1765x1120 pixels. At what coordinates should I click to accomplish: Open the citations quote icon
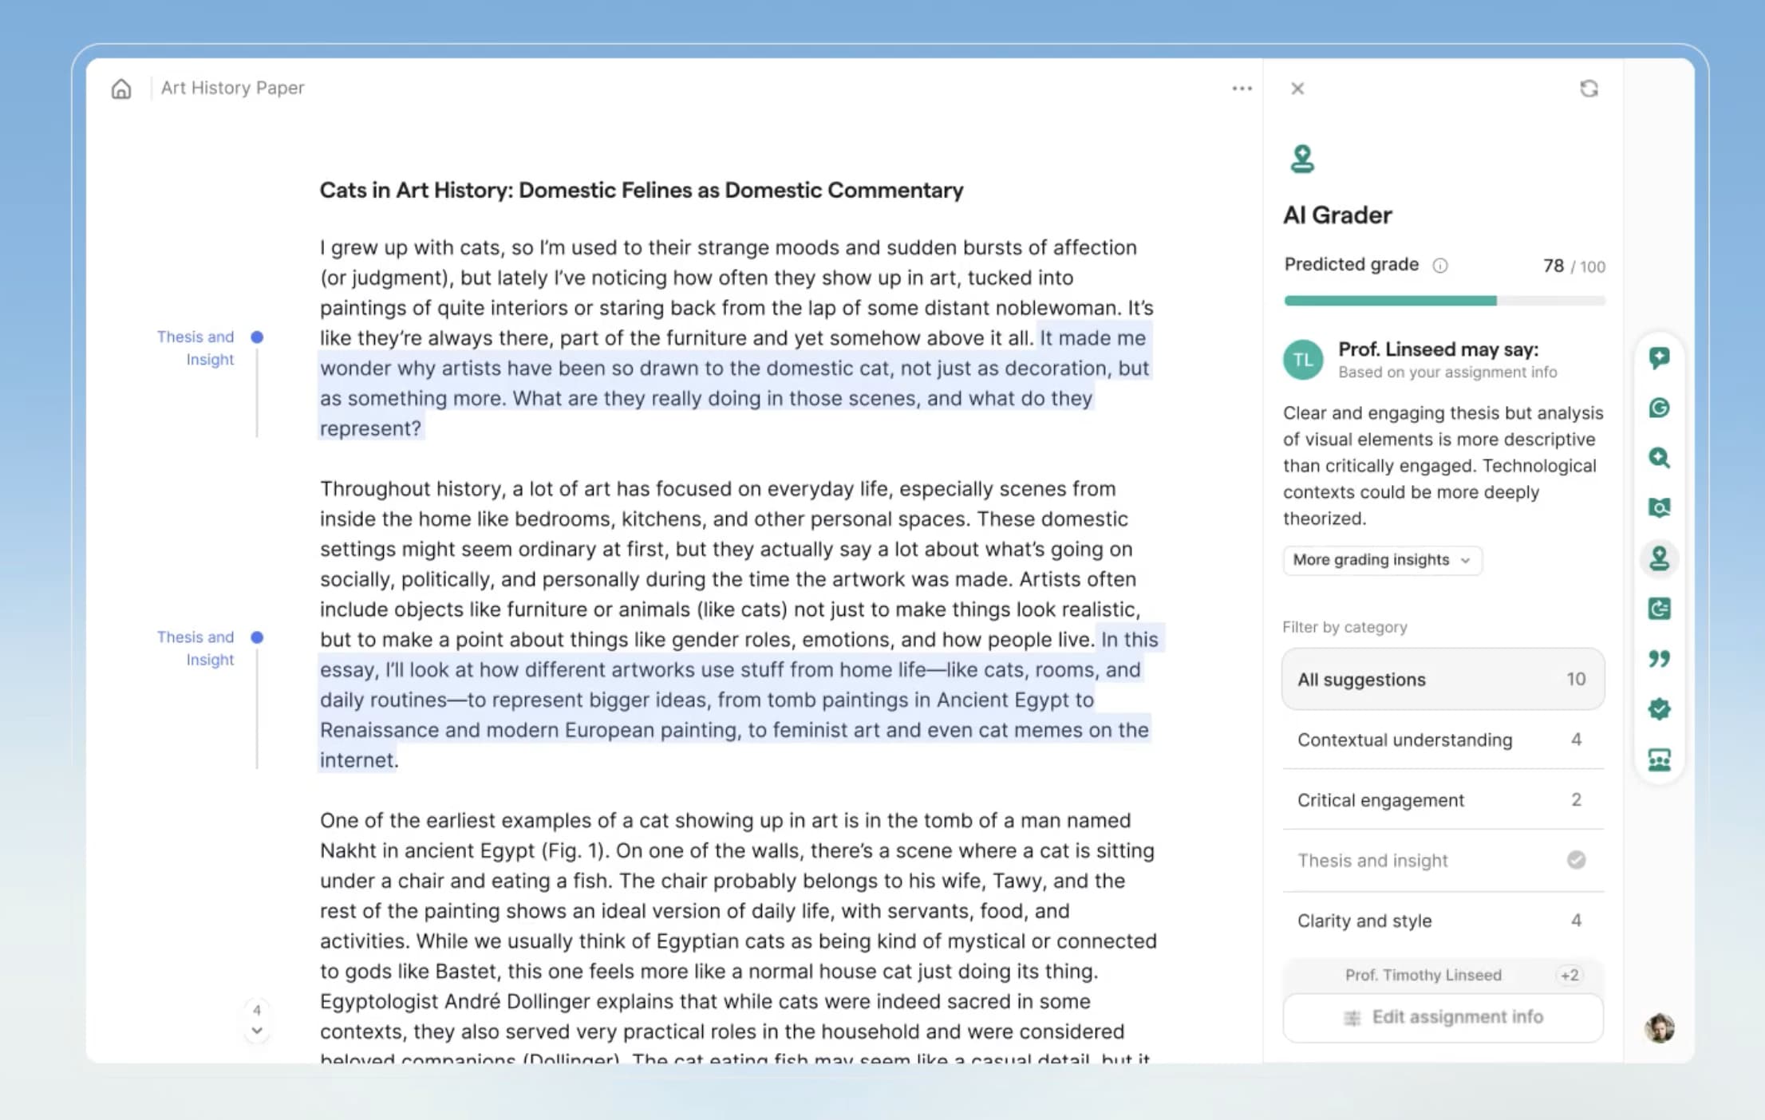(x=1660, y=659)
